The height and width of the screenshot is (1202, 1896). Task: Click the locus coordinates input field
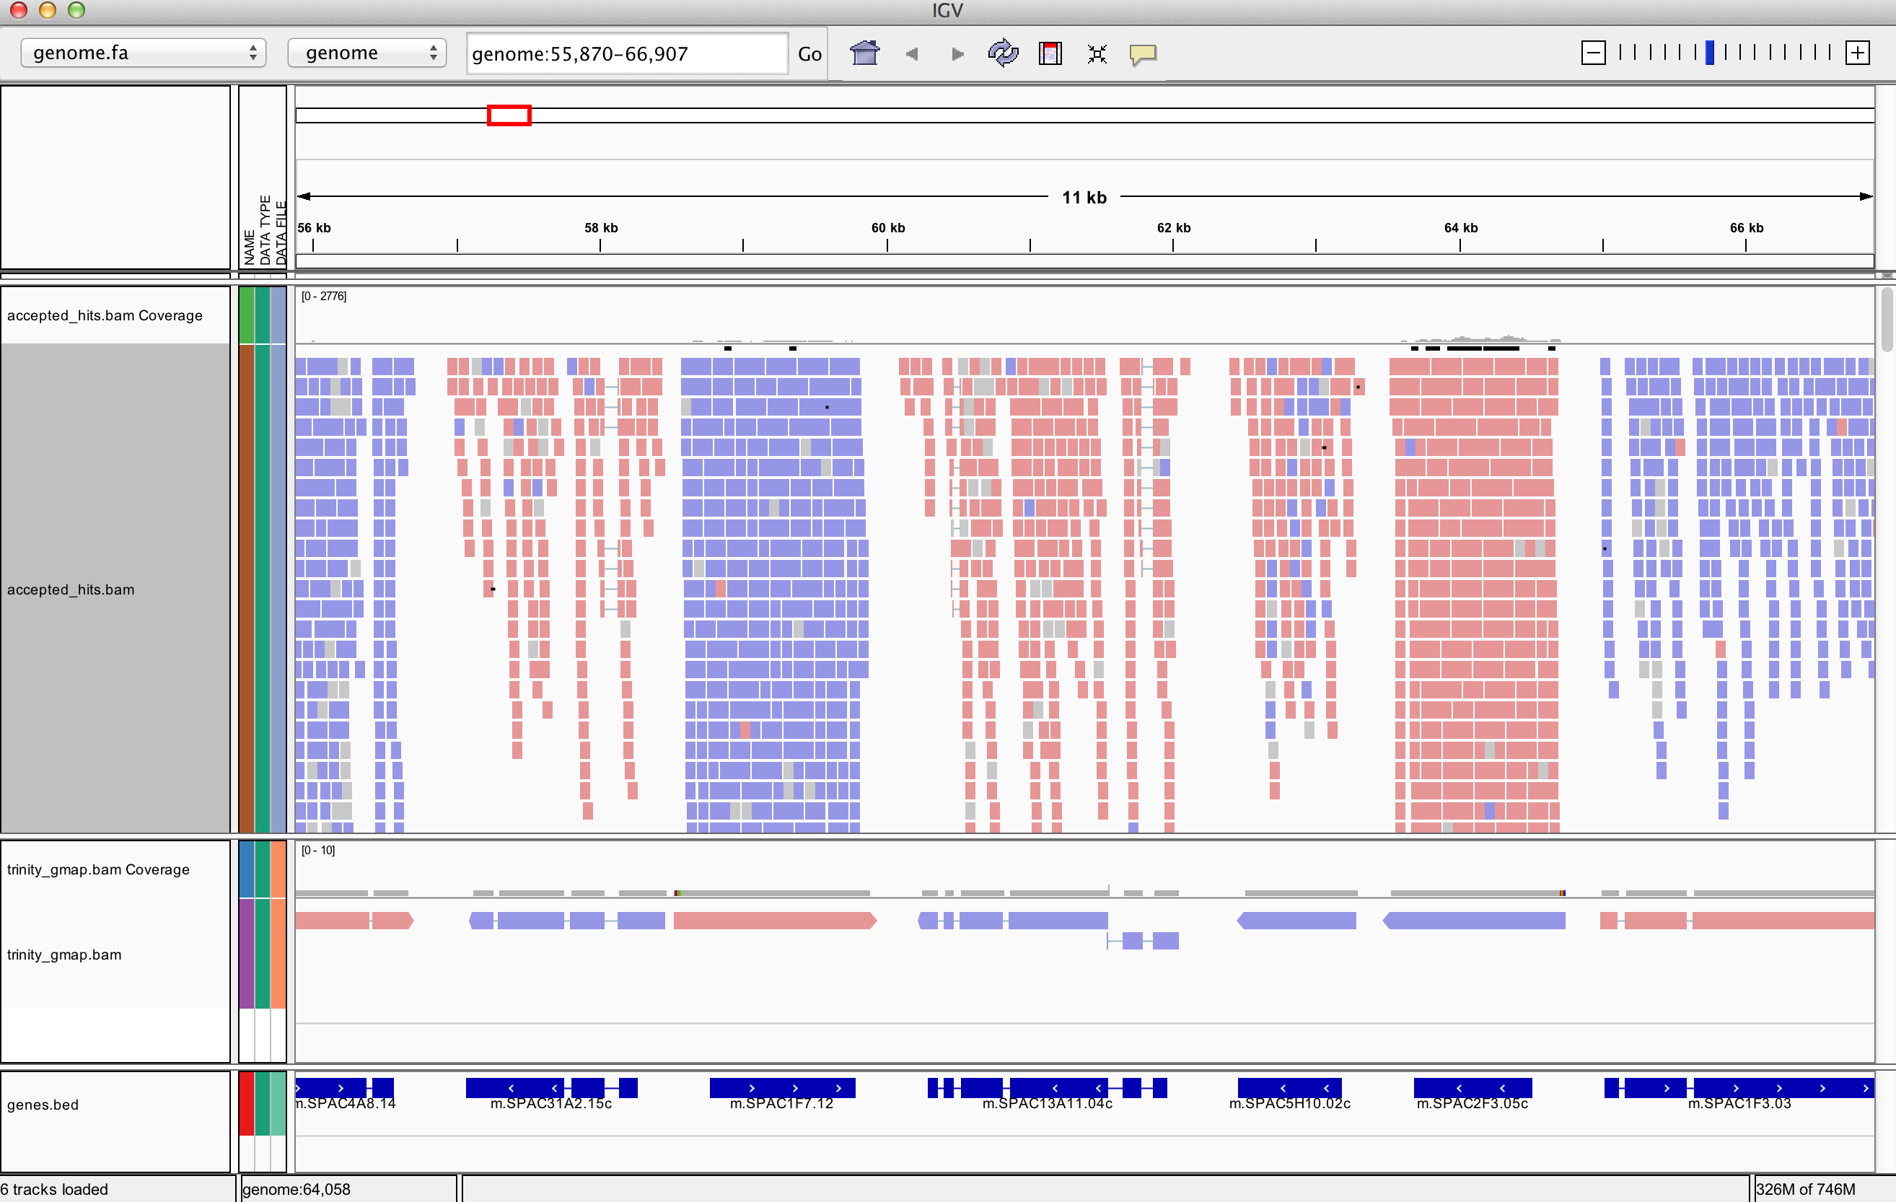626,53
